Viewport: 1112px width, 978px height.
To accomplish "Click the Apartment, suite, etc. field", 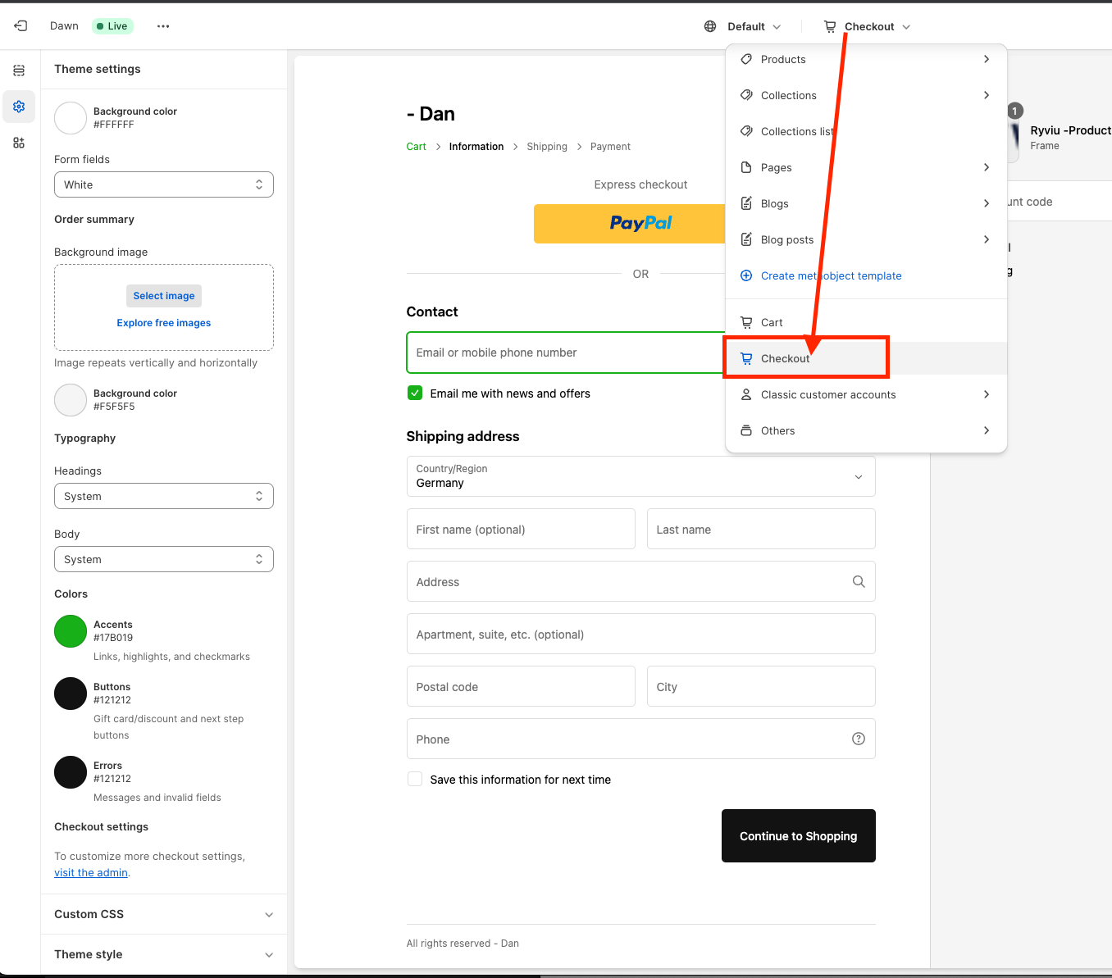I will pyautogui.click(x=641, y=634).
